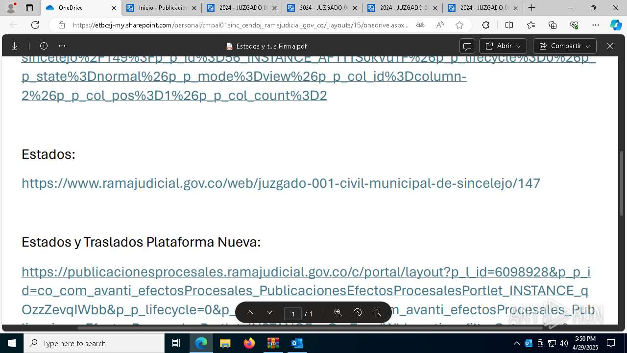Open the Read aloud icon in address bar
Image resolution: width=627 pixels, height=353 pixels.
coord(440,25)
